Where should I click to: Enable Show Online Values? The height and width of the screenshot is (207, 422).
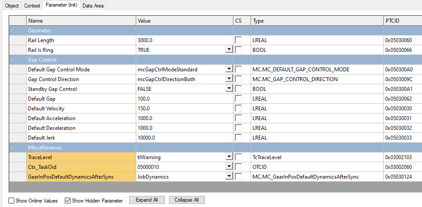pyautogui.click(x=11, y=200)
